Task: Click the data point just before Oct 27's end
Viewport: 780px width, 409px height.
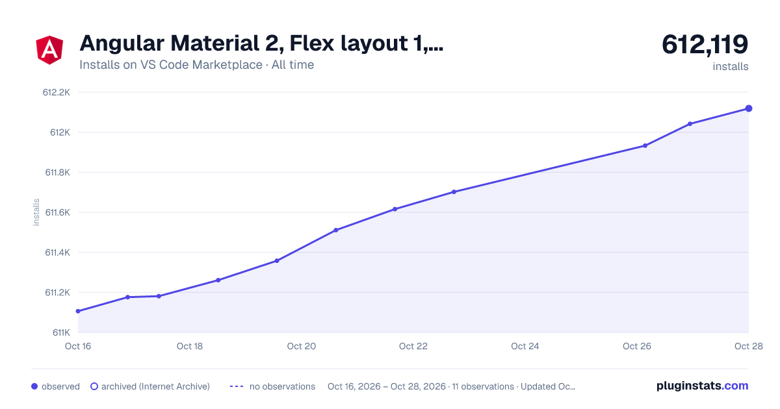Action: tap(690, 123)
